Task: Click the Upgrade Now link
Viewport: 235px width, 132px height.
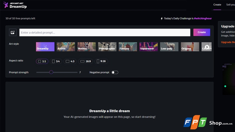Action: [228, 42]
